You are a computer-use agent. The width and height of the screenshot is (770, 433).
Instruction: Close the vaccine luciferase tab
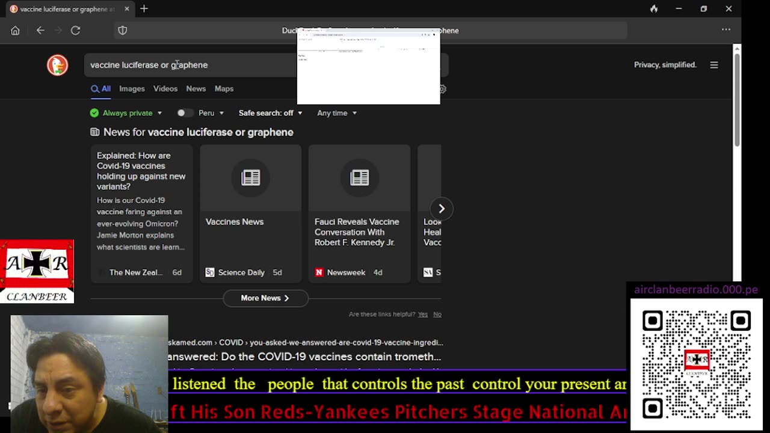127,9
